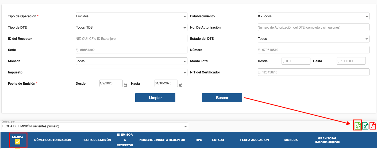Select the NIT del Certificador field

click(x=313, y=72)
